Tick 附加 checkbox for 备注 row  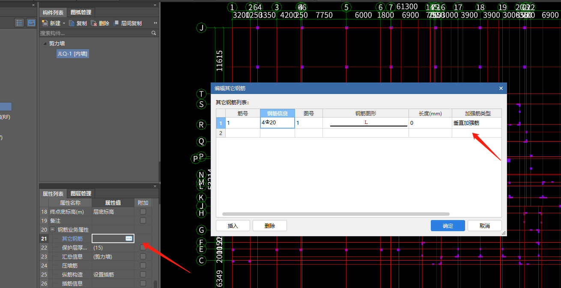[x=143, y=220]
